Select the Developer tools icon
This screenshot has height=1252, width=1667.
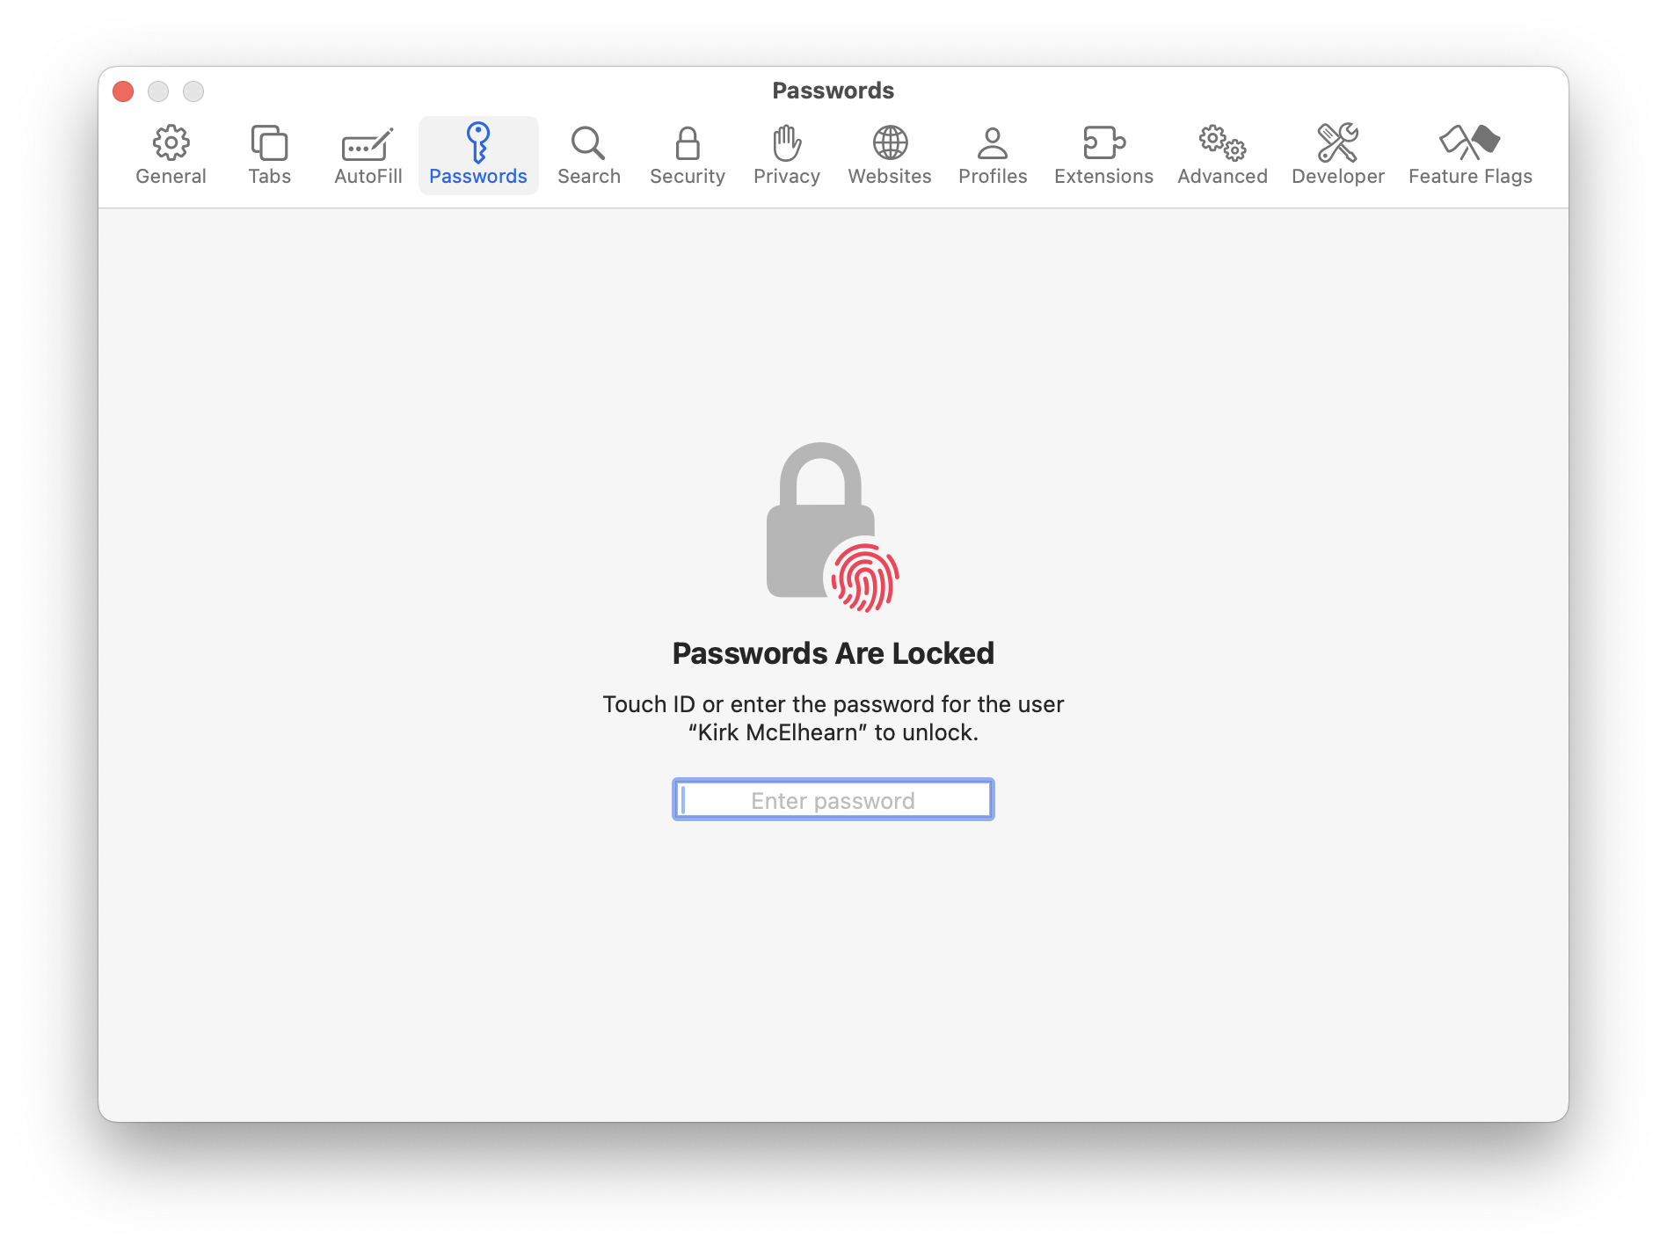[x=1337, y=142]
